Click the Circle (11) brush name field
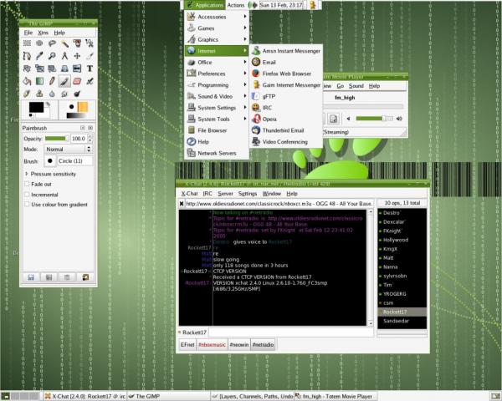This screenshot has height=401, width=502. coord(75,161)
